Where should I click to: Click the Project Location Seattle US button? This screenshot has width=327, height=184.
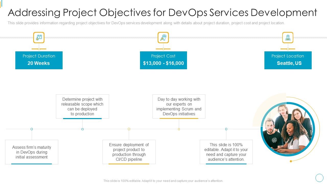tap(288, 60)
